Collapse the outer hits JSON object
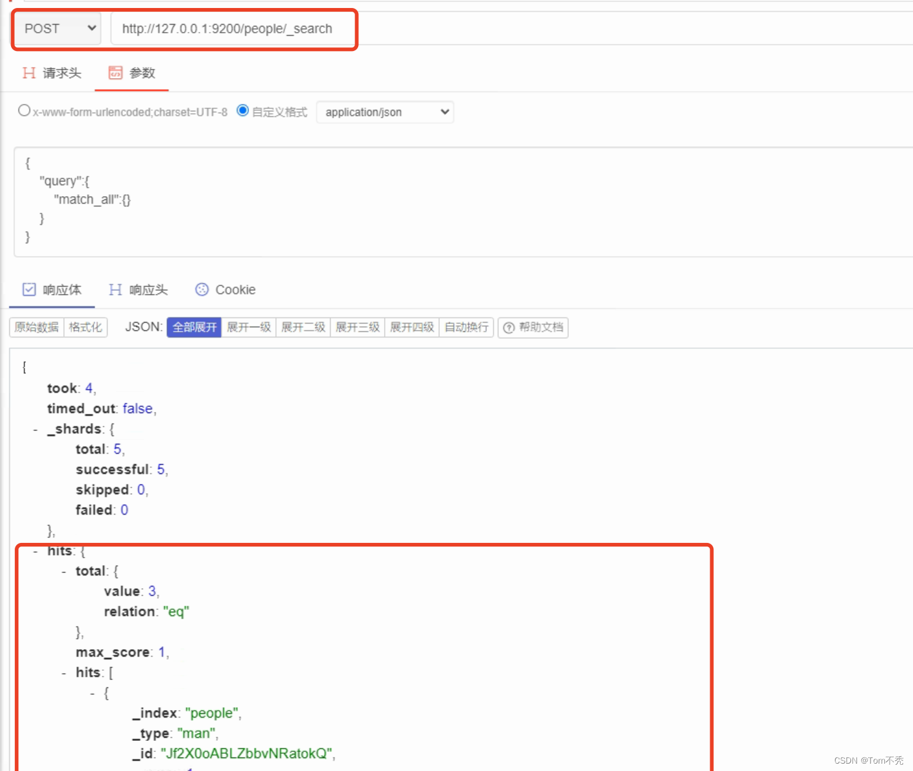913x771 pixels. pyautogui.click(x=36, y=551)
